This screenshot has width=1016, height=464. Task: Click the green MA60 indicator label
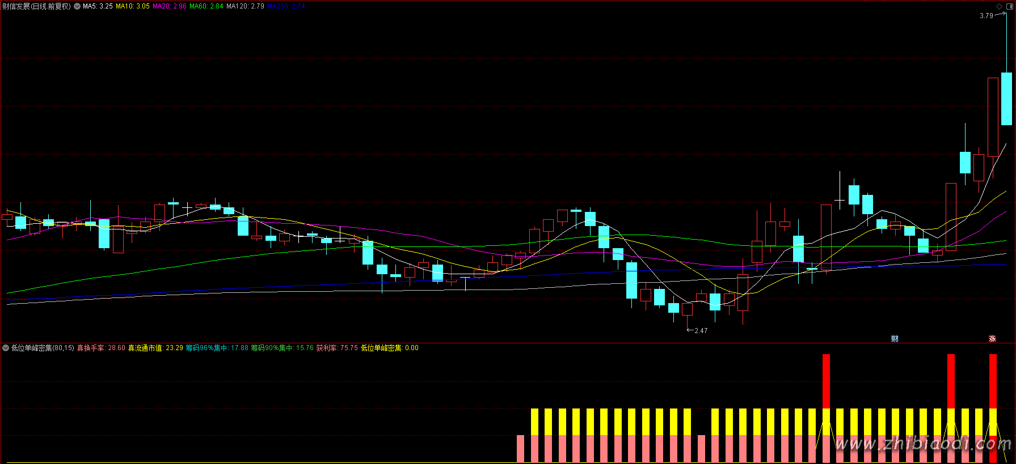[206, 6]
